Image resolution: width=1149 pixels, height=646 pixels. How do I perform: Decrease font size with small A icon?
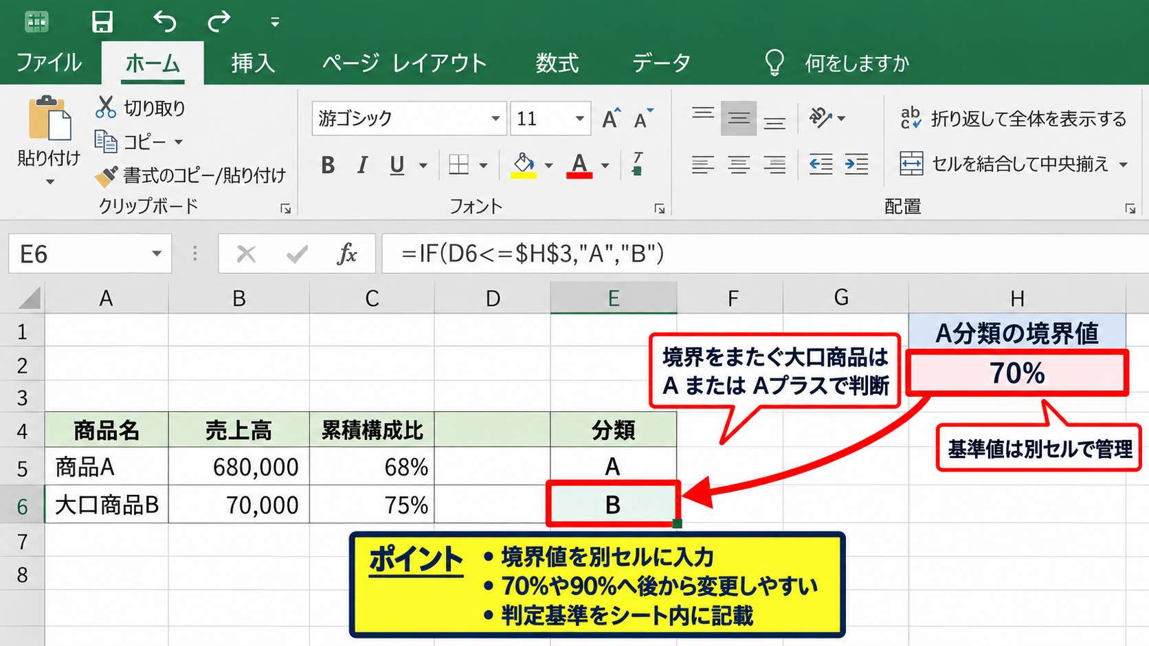(643, 118)
